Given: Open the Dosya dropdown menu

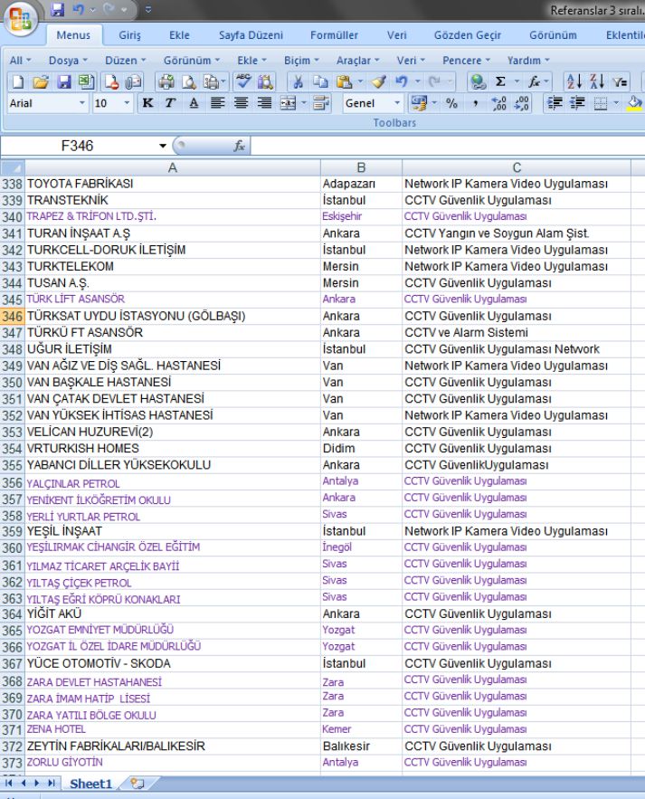Looking at the screenshot, I should [x=68, y=61].
